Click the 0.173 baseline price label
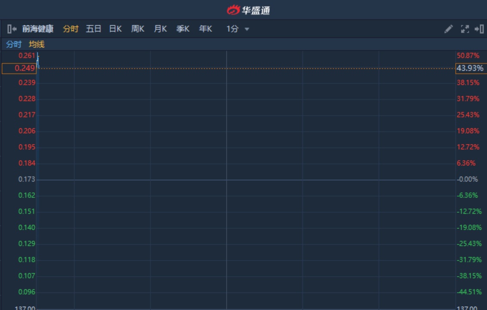Image resolution: width=487 pixels, height=310 pixels. (27, 179)
